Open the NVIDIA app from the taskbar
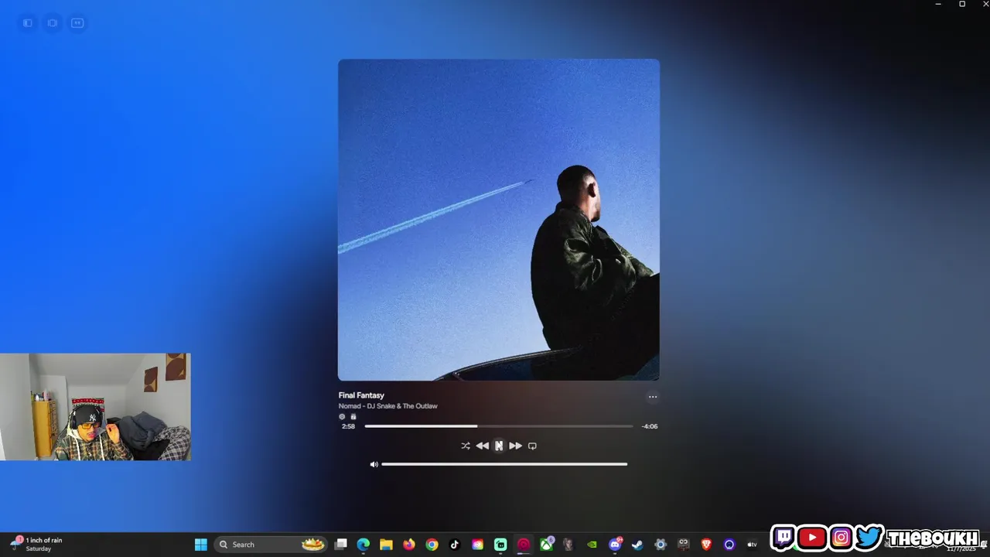The image size is (990, 557). click(x=592, y=545)
